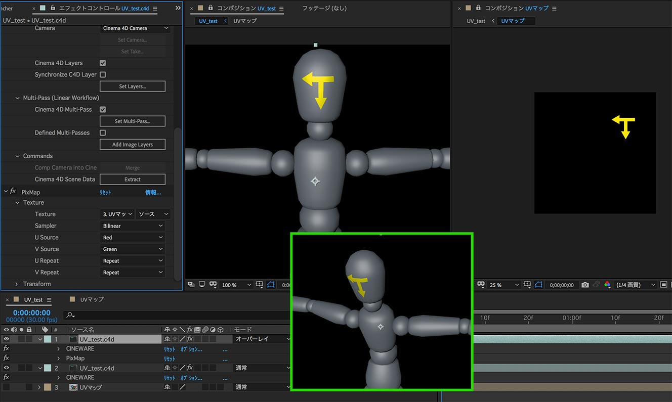Check the Defined Multi-Passes checkbox
672x402 pixels.
103,133
